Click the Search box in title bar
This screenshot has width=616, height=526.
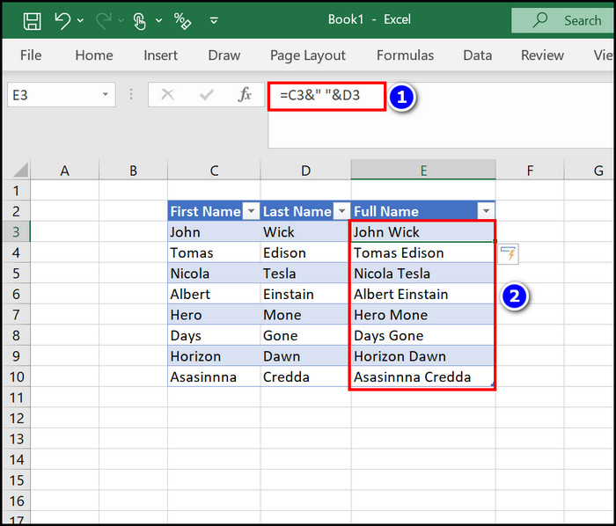[x=563, y=20]
